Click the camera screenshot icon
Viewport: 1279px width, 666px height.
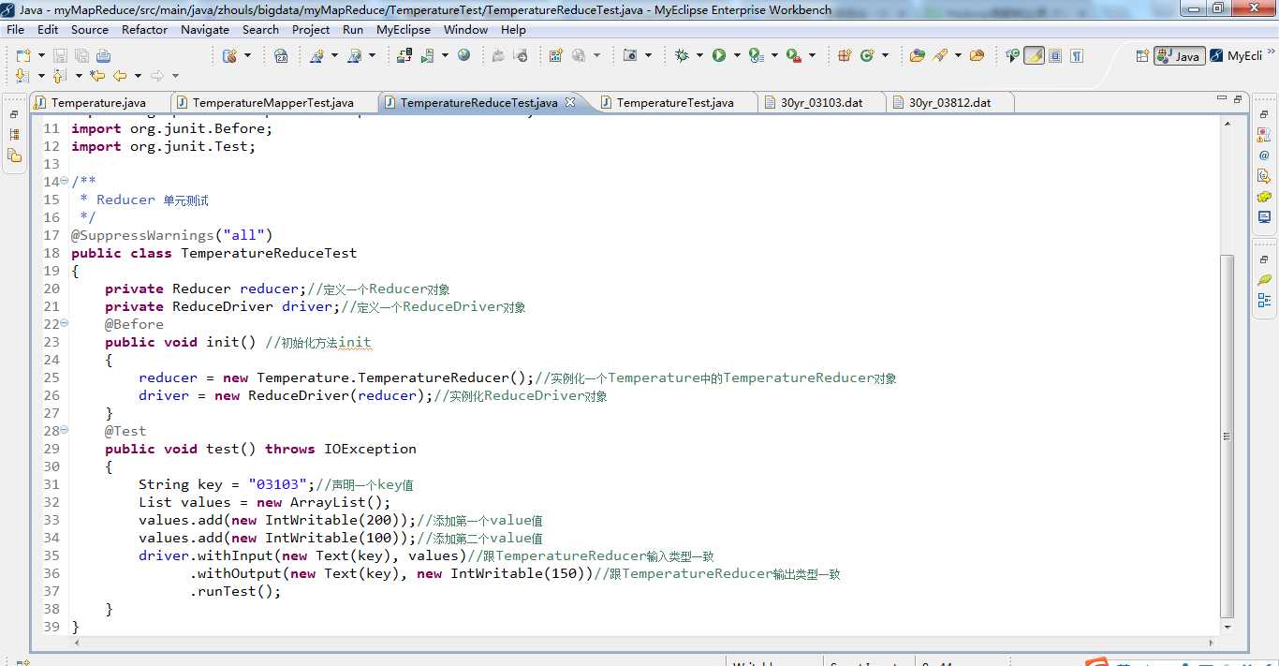[x=630, y=55]
